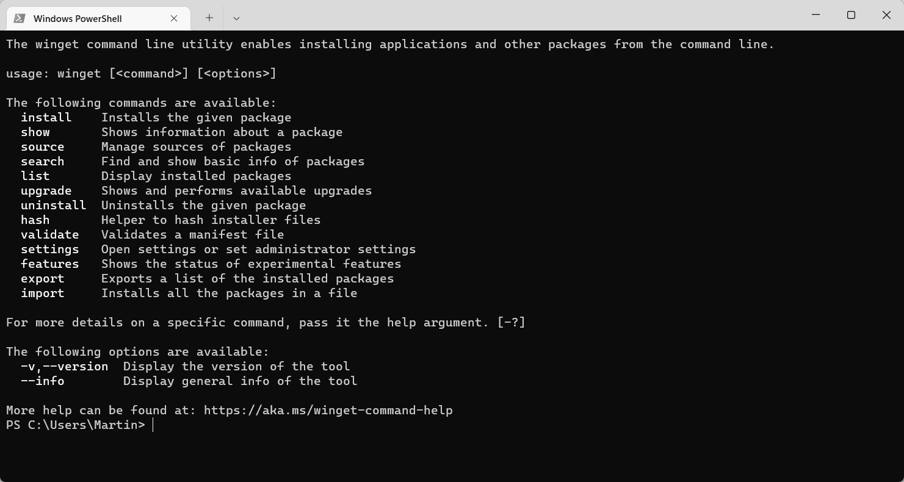904x482 pixels.
Task: Click the features command name
Action: click(x=49, y=264)
